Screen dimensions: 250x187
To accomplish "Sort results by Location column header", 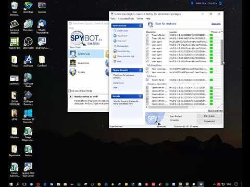I will click(x=189, y=32).
